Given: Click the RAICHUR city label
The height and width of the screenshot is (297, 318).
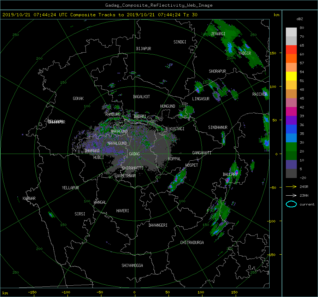Looking at the screenshot, I should pyautogui.click(x=260, y=94).
